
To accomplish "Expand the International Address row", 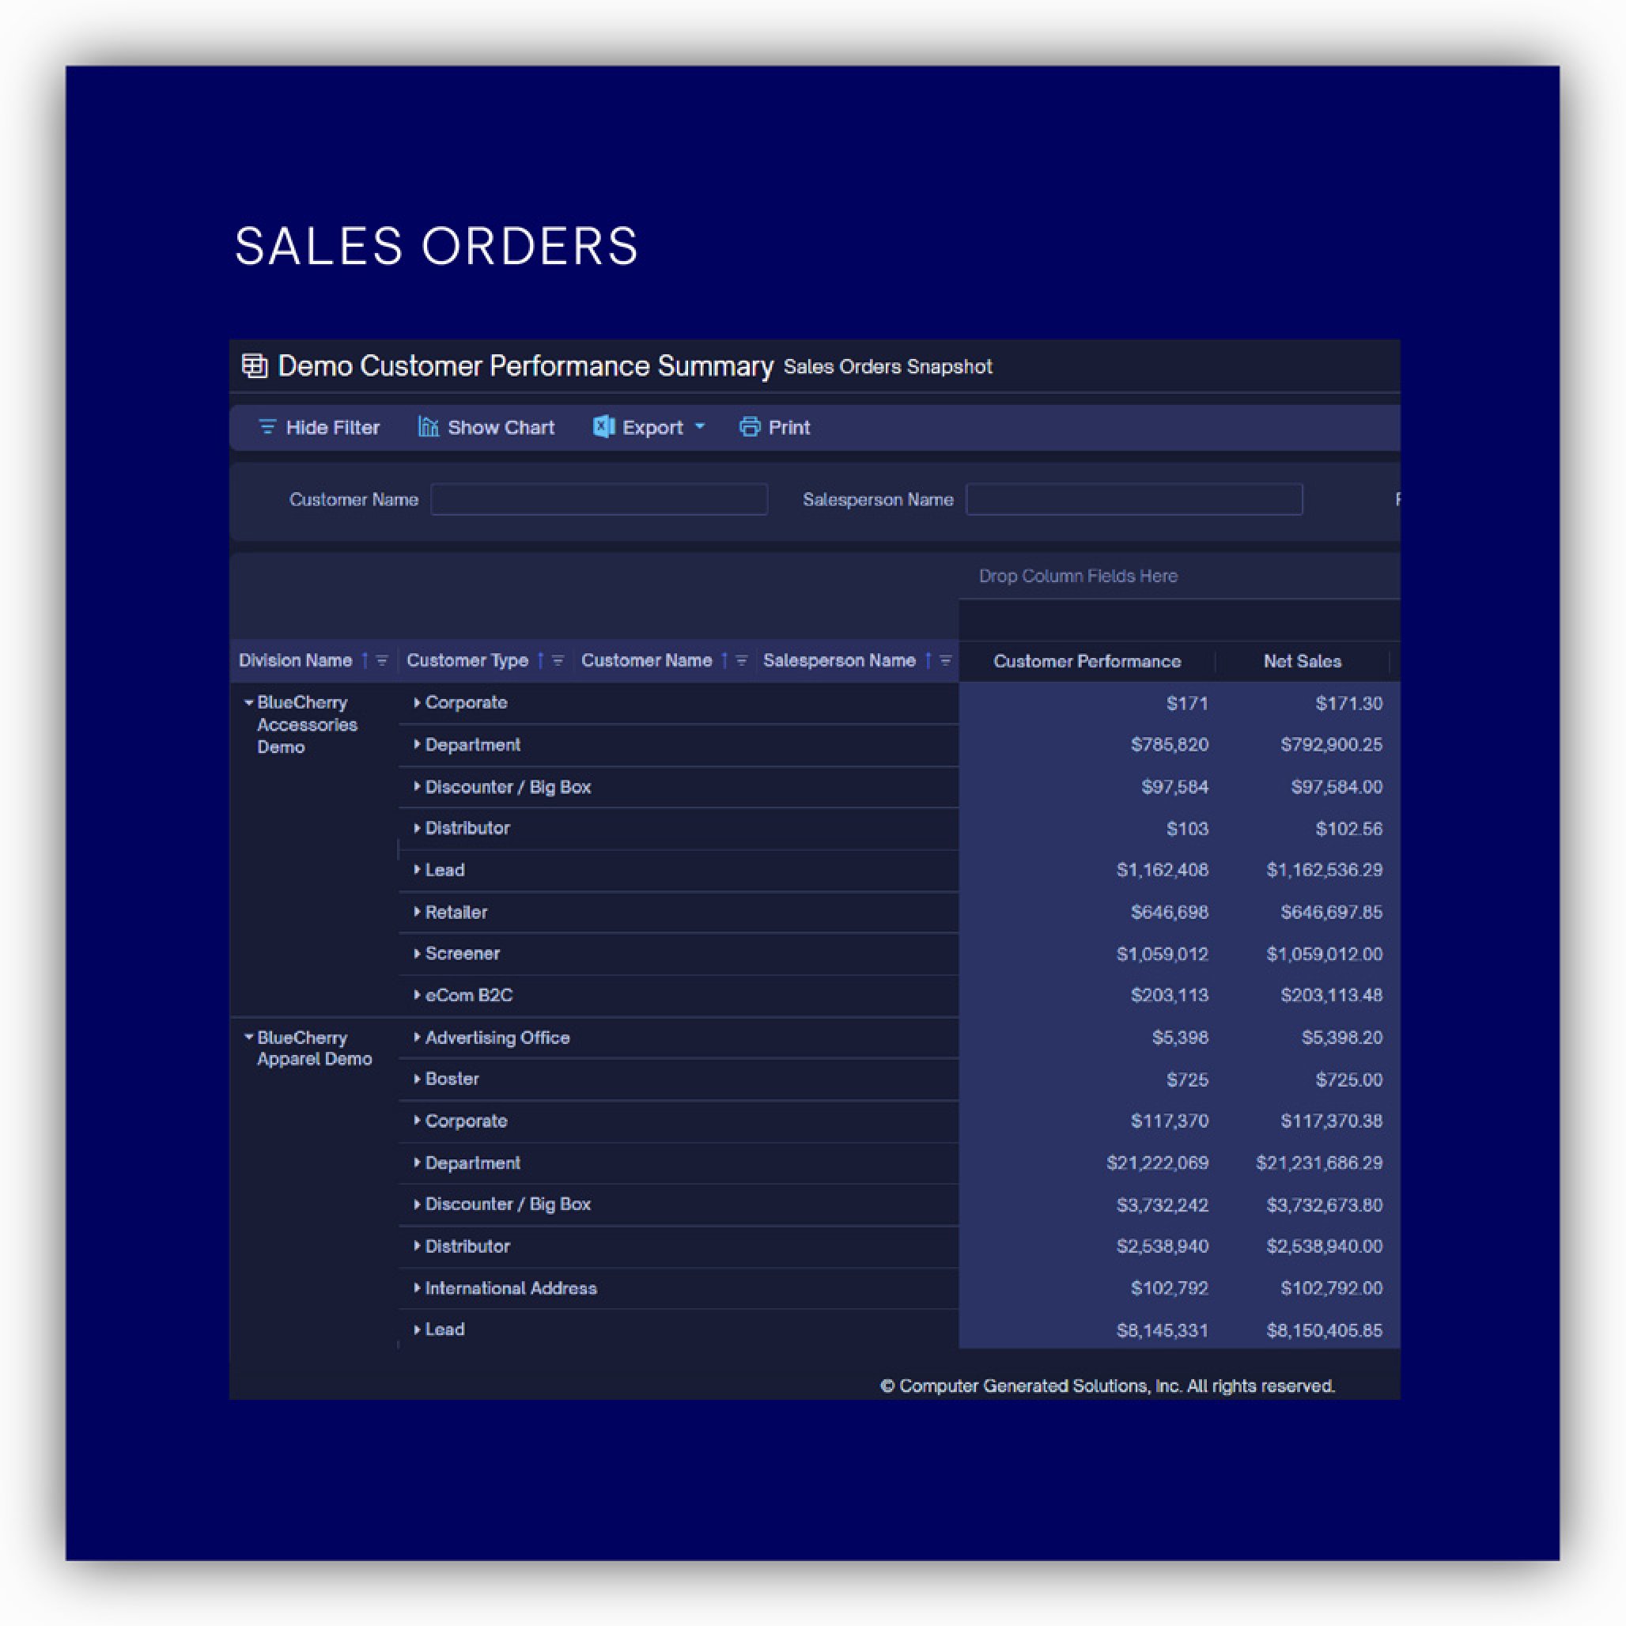I will 417,1288.
